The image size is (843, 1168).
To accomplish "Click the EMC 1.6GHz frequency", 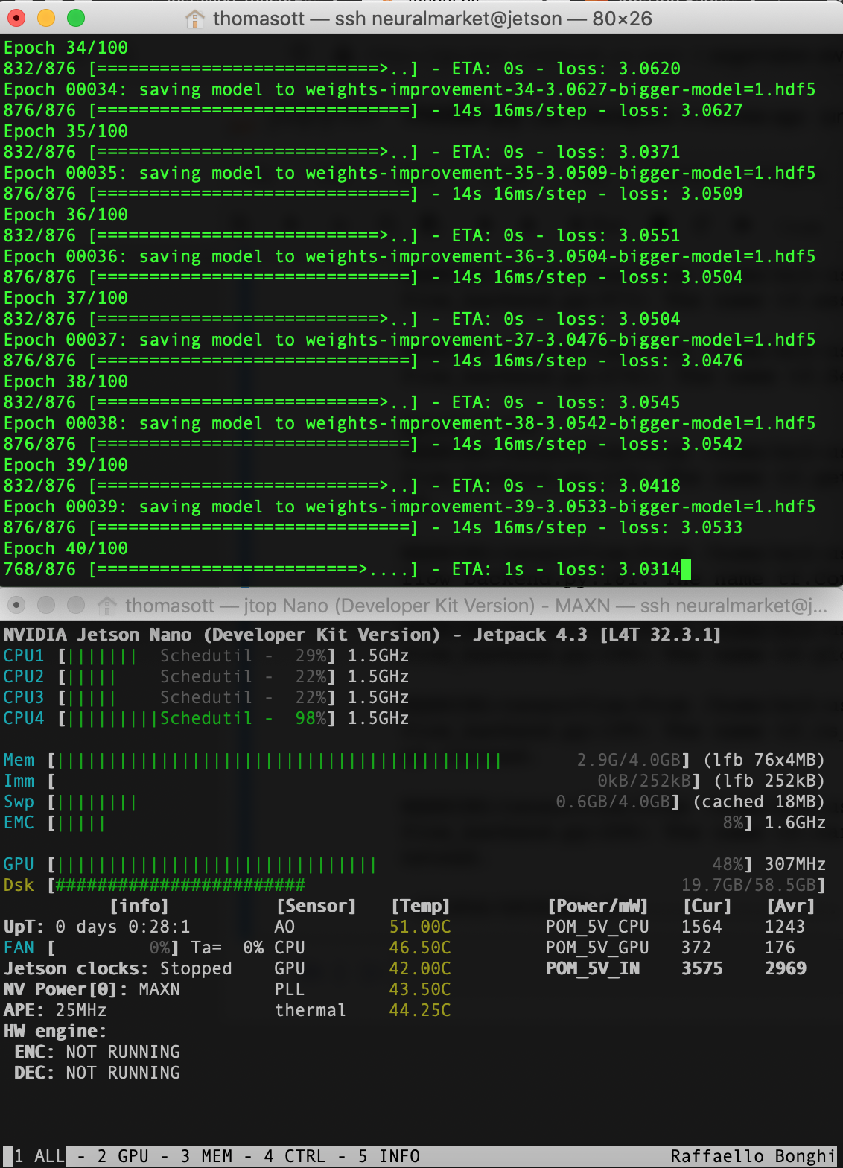I will pyautogui.click(x=795, y=822).
